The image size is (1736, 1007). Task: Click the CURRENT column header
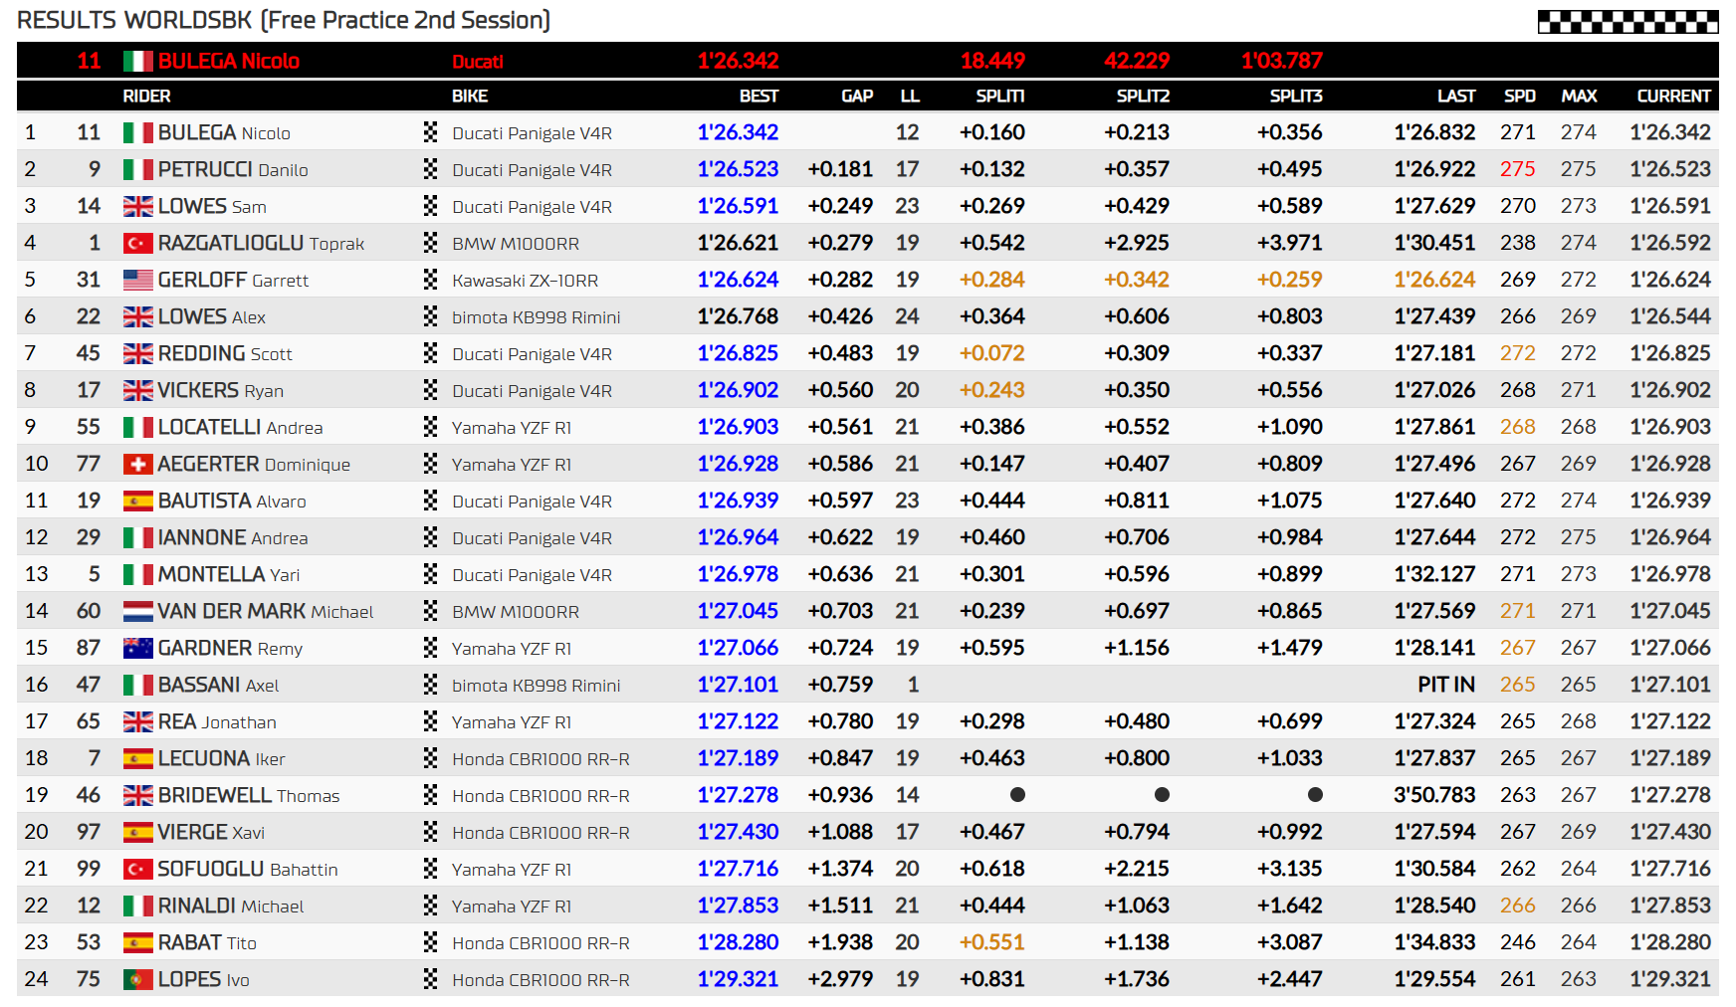tap(1674, 97)
